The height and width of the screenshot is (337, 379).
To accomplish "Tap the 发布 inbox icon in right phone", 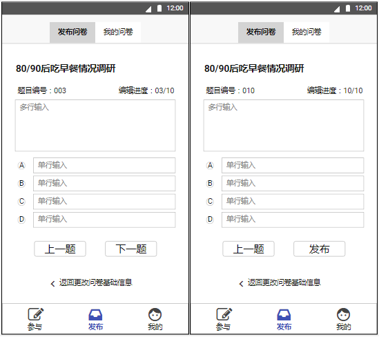I will [284, 315].
